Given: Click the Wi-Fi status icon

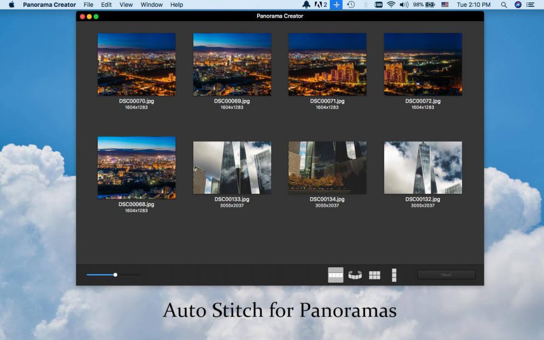Looking at the screenshot, I should (x=392, y=5).
